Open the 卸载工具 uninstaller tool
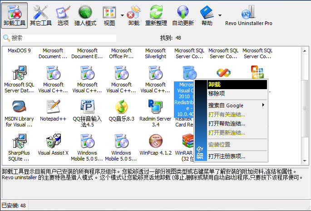Screen dimensions: 311x211 14,15
